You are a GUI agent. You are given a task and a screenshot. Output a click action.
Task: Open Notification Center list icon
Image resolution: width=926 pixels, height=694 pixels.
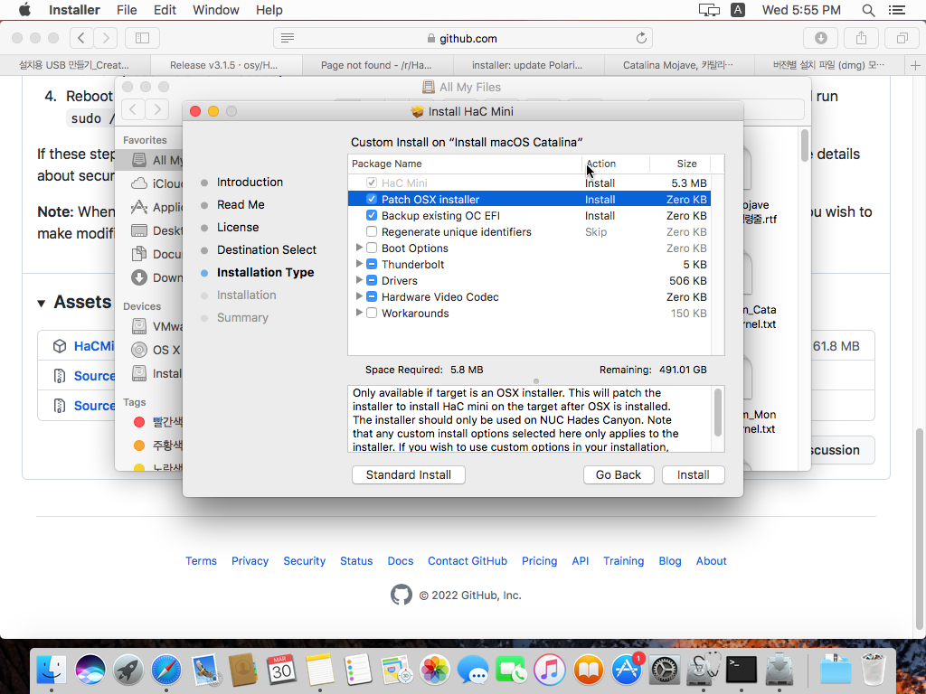[x=896, y=10]
